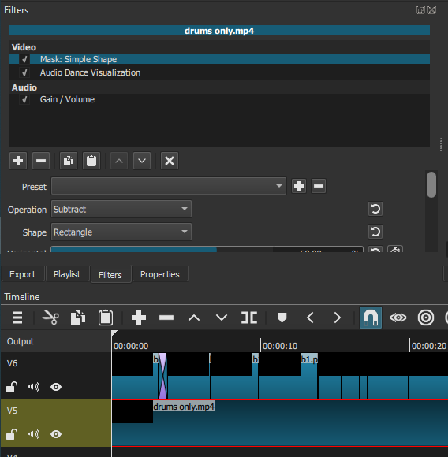The height and width of the screenshot is (457, 448).
Task: Open the Export tab
Action: (x=22, y=274)
